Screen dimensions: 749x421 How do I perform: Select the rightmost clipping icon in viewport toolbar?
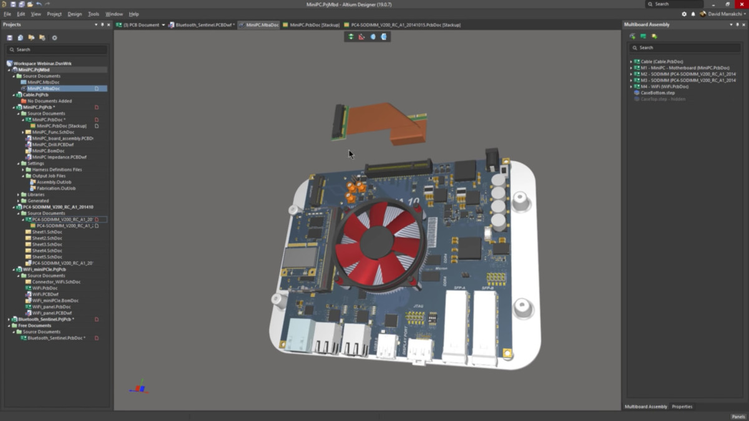tap(382, 37)
